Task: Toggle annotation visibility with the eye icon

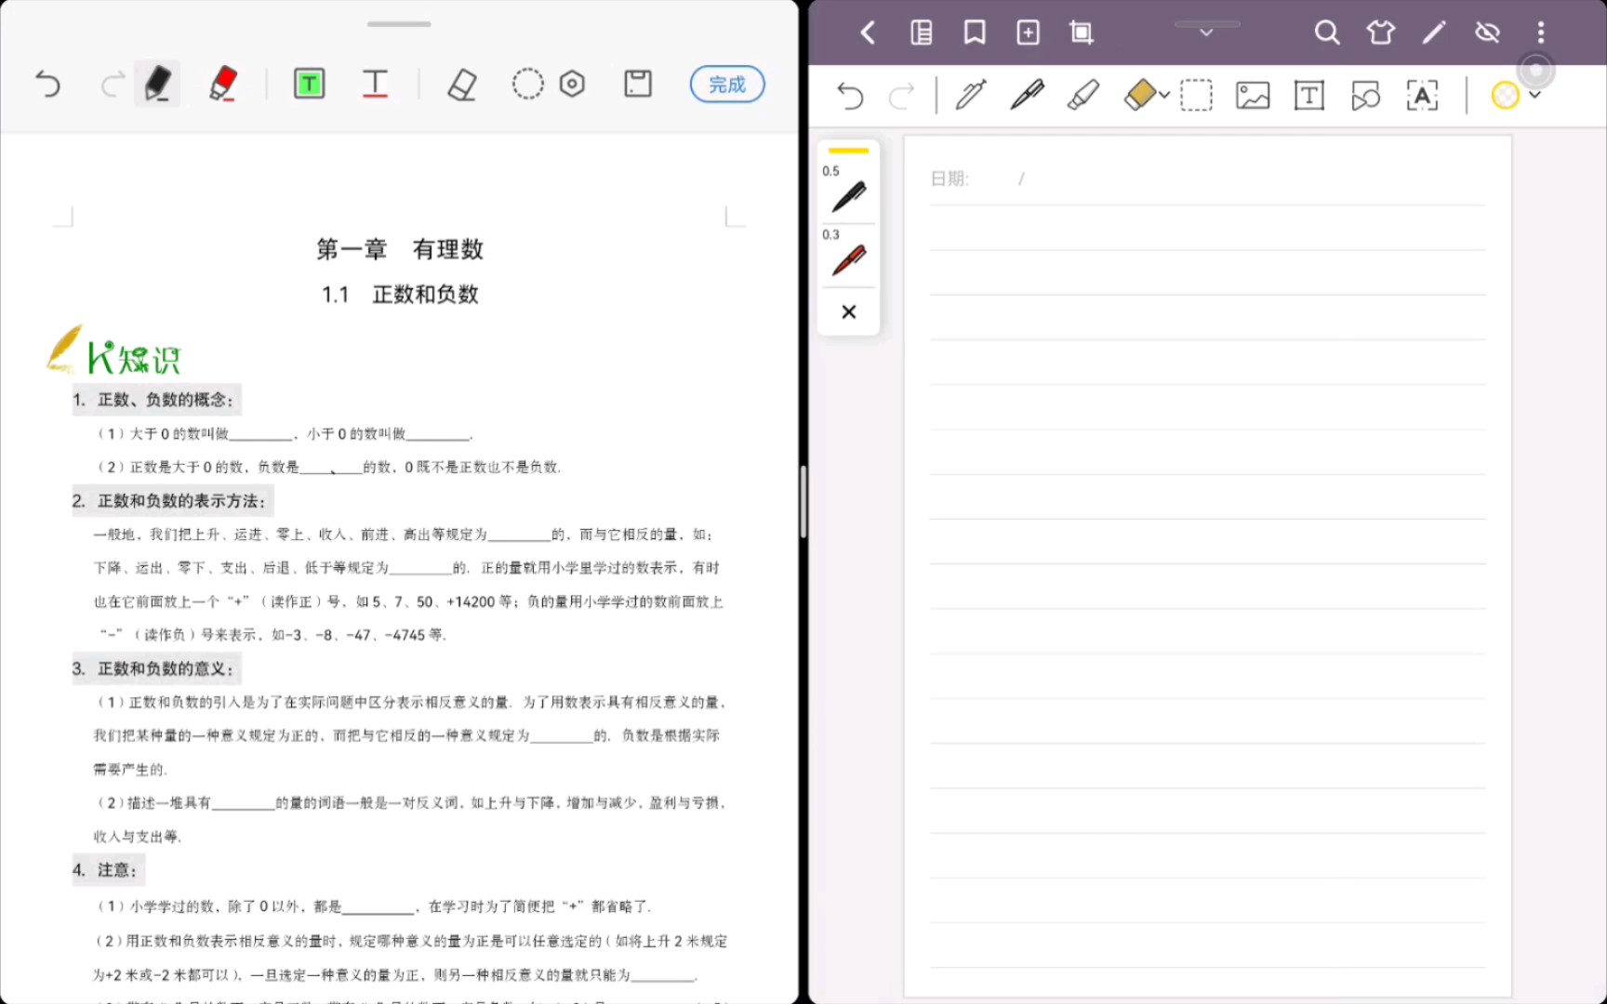Action: 1487,32
